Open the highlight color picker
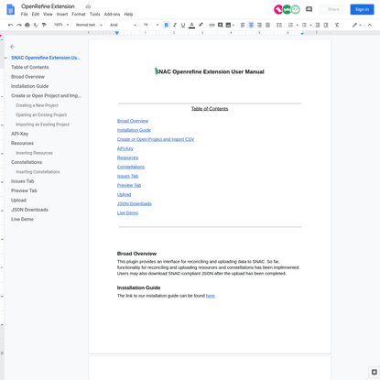 [201, 25]
